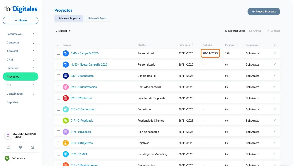Click the edit pencil for CMM - Campaña 2026

click(275, 53)
